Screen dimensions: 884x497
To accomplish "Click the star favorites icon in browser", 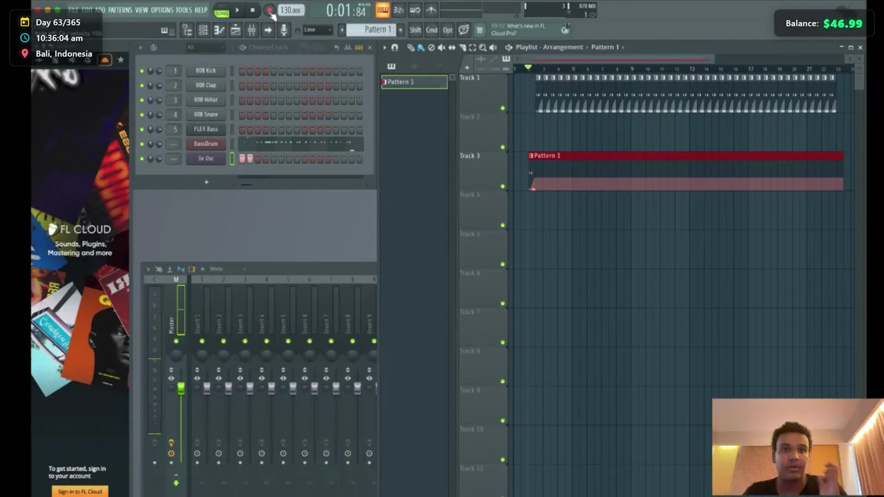I will [x=120, y=60].
